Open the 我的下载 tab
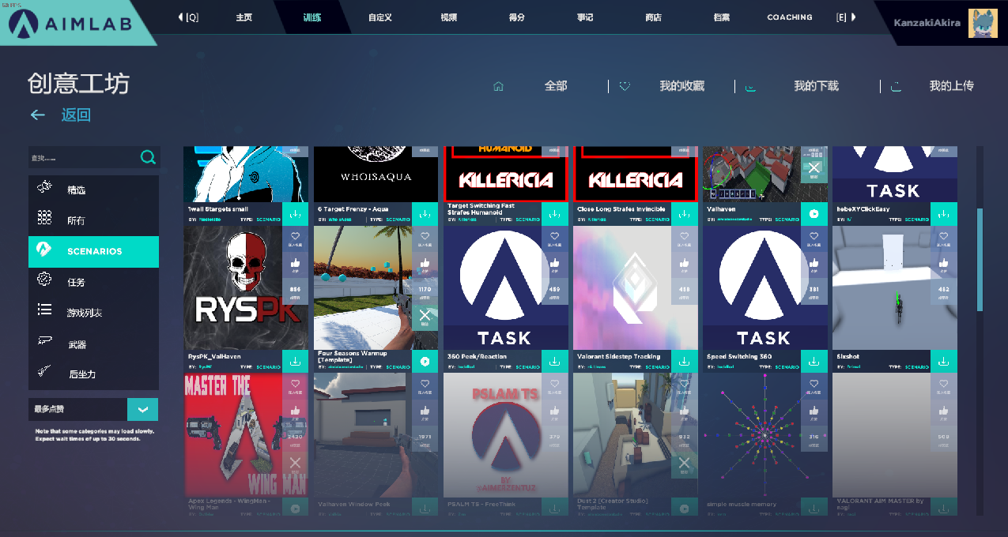 (x=816, y=86)
